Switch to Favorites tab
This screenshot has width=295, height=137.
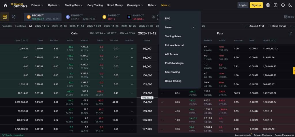tap(7, 26)
